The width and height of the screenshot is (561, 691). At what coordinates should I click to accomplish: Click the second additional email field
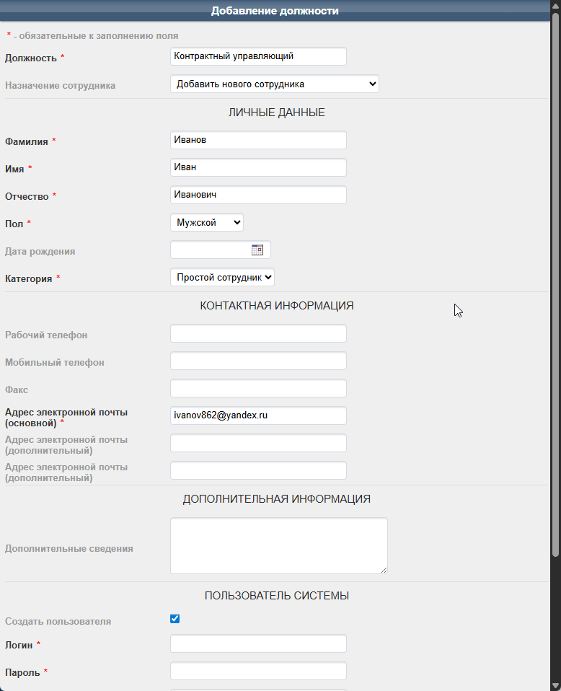point(258,471)
